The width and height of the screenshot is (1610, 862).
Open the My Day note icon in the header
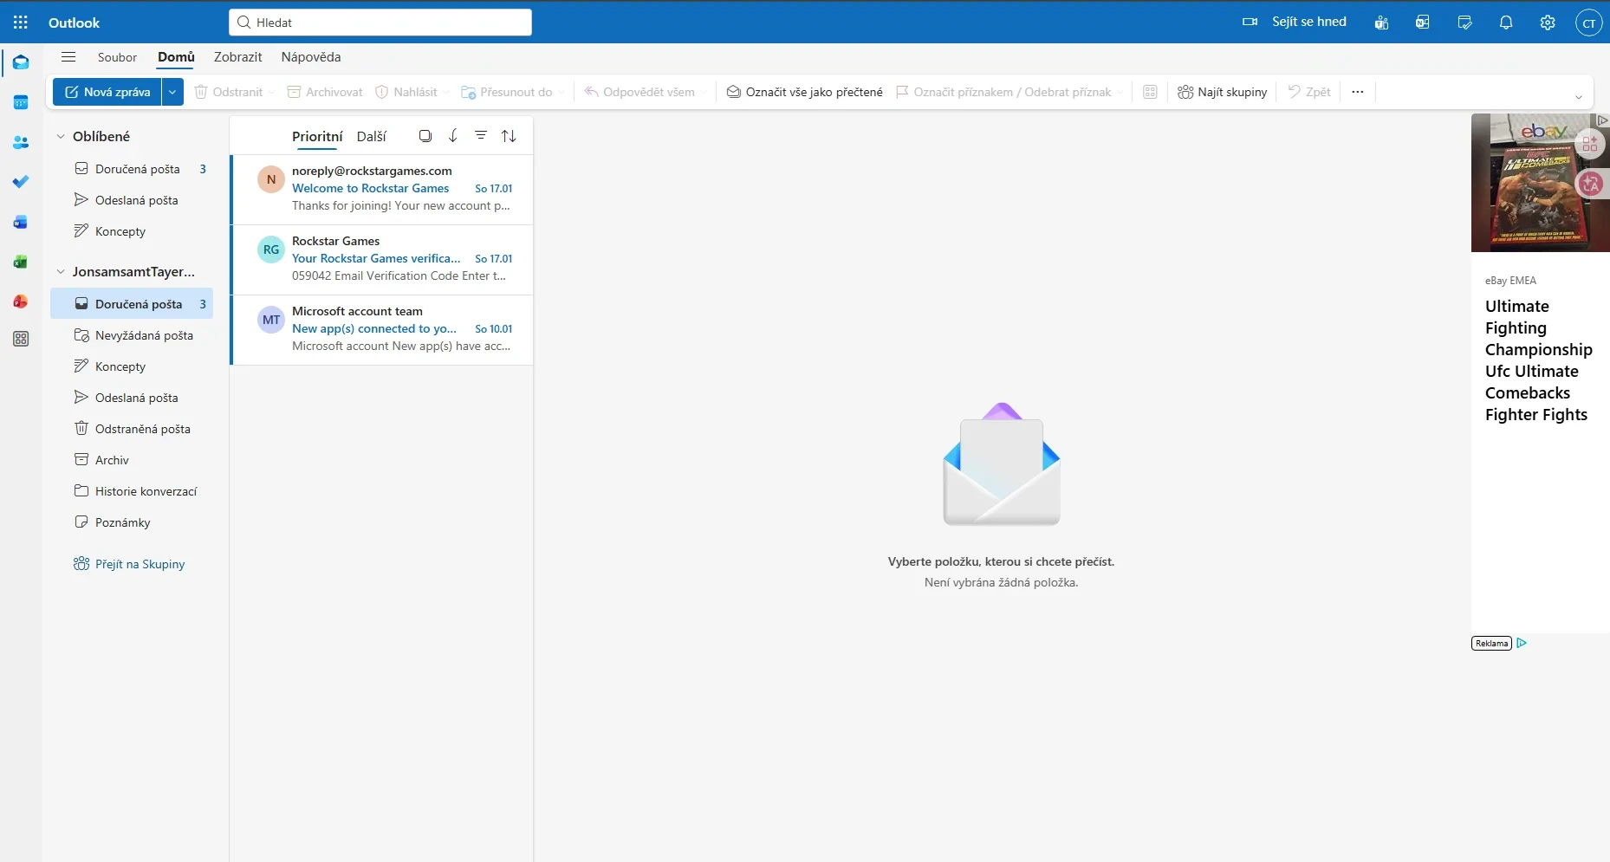tap(1464, 23)
